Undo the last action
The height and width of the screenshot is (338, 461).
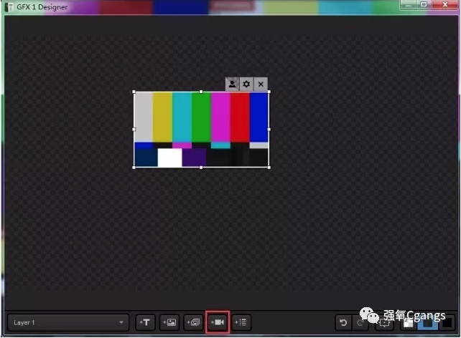pos(343,323)
